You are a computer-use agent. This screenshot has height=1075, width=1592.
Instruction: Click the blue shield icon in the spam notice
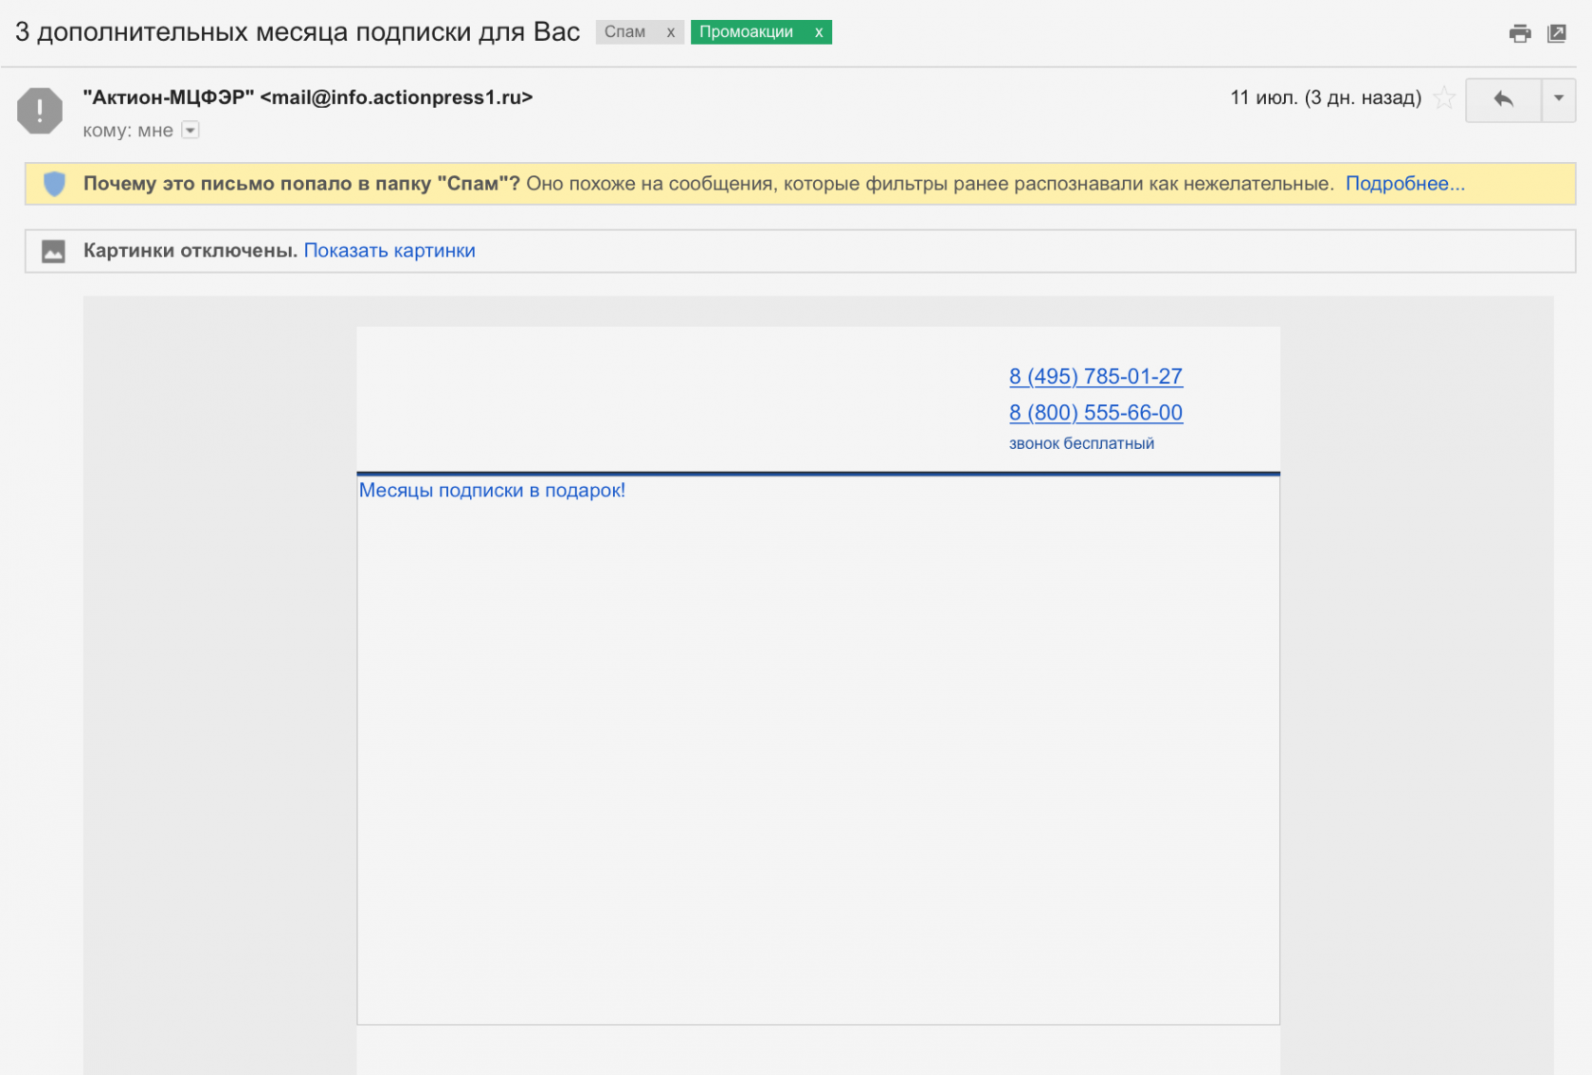[55, 184]
